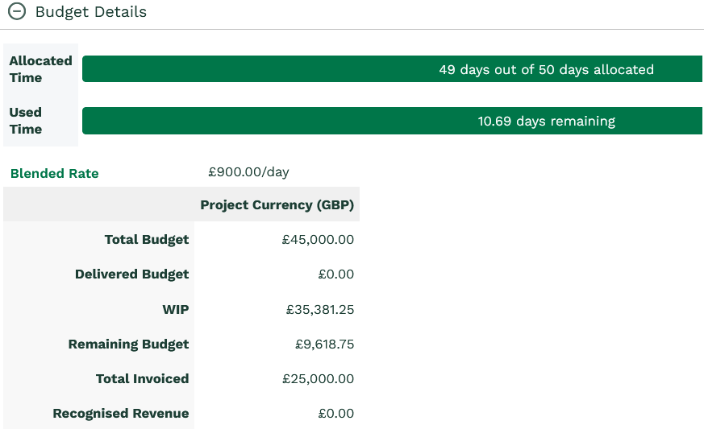This screenshot has width=704, height=429.
Task: Click the Budget Details heading
Action: (90, 11)
